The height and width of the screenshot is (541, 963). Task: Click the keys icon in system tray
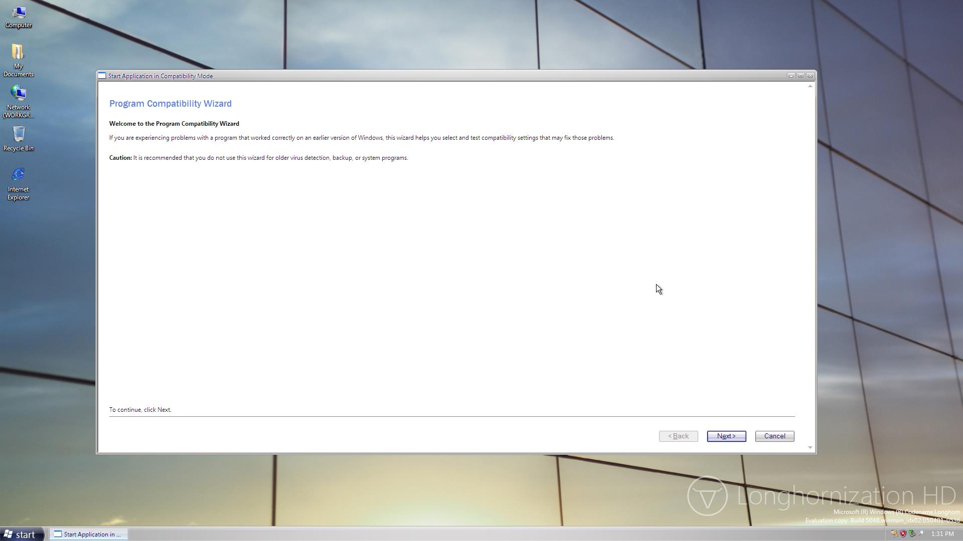[894, 533]
